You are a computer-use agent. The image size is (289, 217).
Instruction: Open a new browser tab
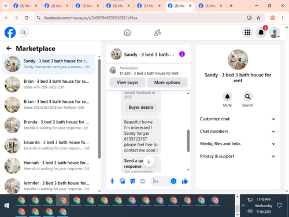[231, 6]
